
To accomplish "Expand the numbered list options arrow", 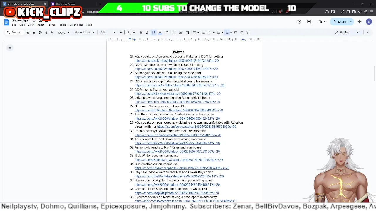I will (231, 33).
